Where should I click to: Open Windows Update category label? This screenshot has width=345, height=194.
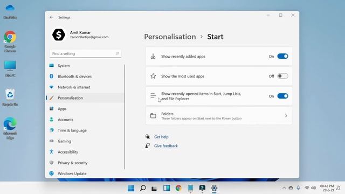(72, 174)
